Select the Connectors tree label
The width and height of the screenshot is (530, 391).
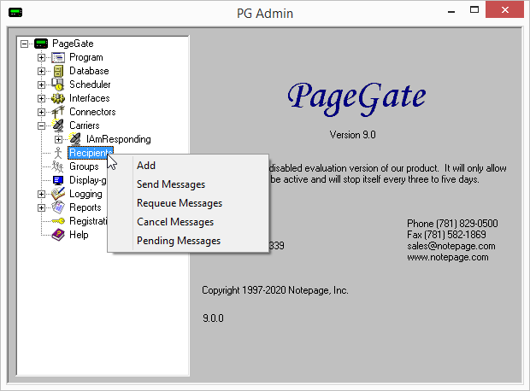92,112
